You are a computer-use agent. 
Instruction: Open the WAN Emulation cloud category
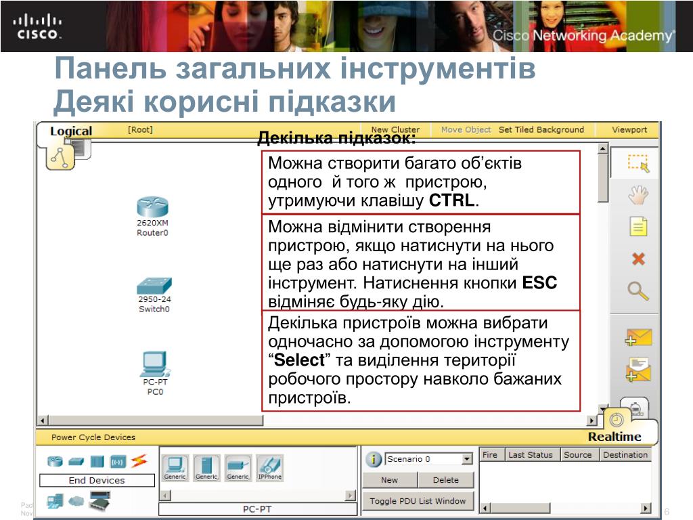point(76,501)
